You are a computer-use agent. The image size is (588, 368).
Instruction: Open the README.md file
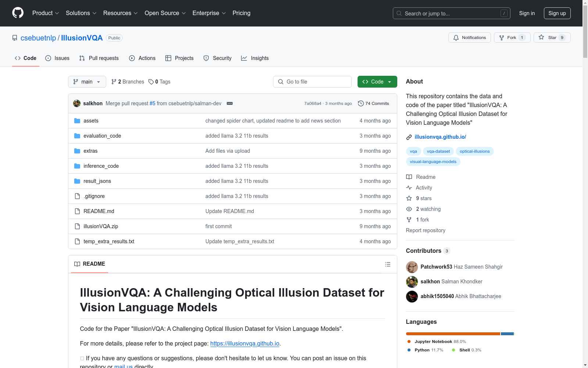99,211
